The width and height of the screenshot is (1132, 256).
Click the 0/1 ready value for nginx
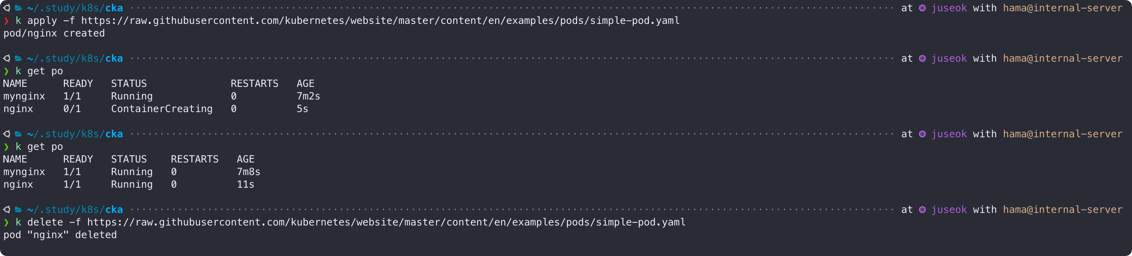(72, 109)
